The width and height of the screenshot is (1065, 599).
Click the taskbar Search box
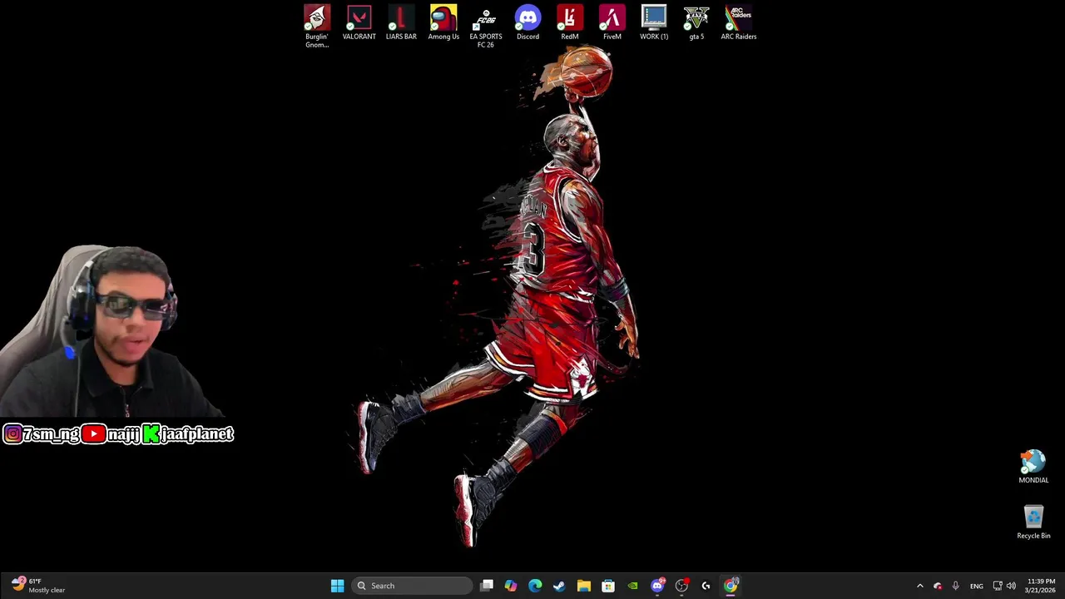coord(412,586)
